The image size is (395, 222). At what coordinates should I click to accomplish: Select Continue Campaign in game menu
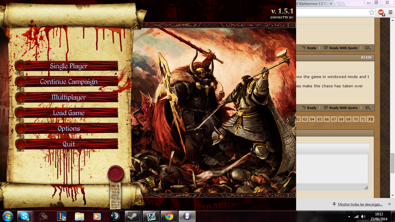click(x=69, y=82)
